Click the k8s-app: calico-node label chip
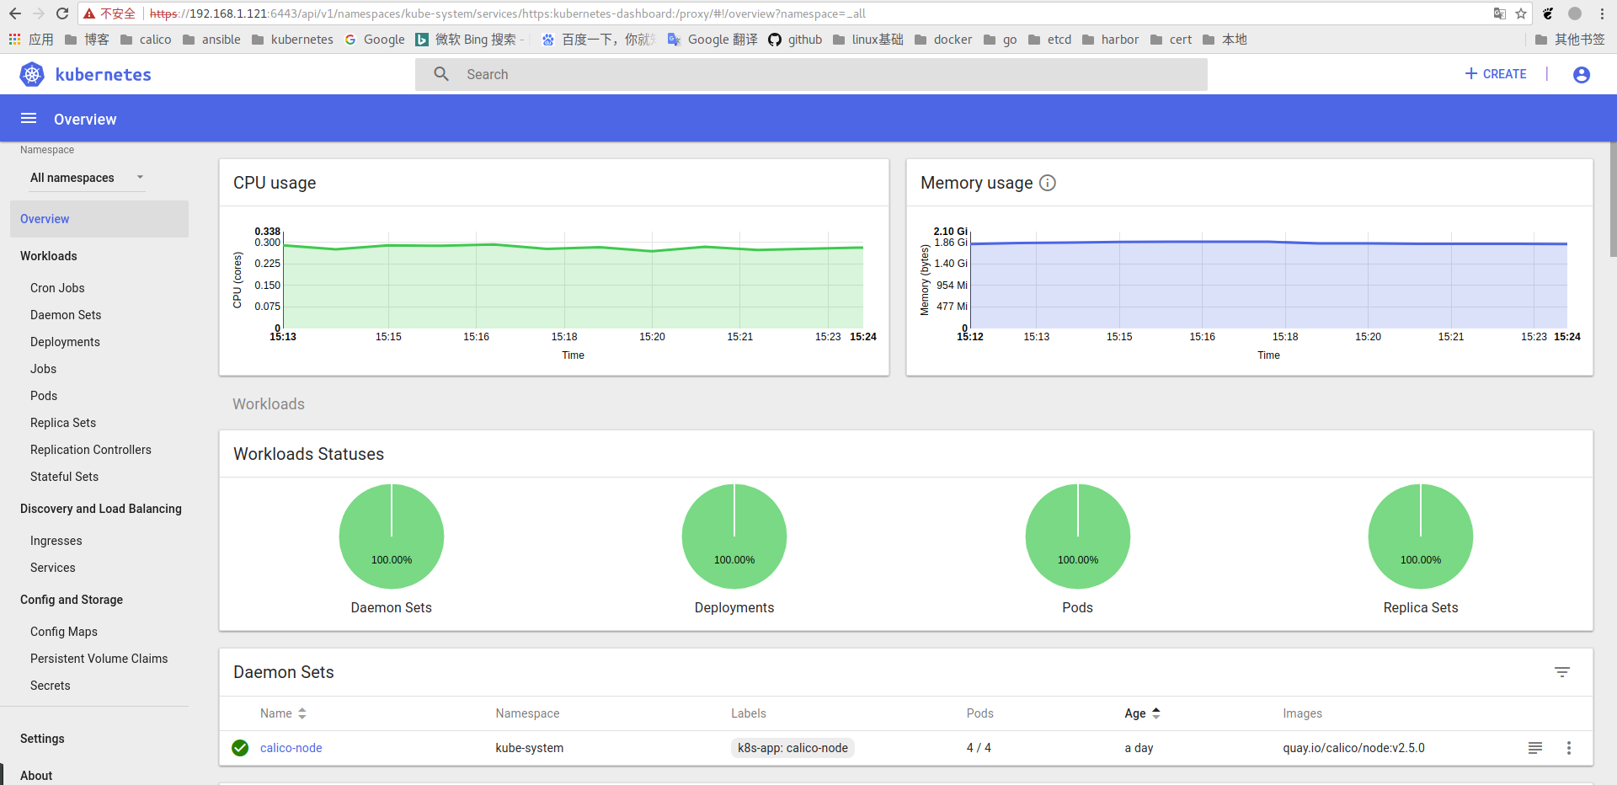 792,748
